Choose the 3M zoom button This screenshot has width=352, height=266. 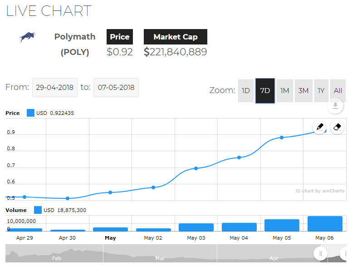303,91
